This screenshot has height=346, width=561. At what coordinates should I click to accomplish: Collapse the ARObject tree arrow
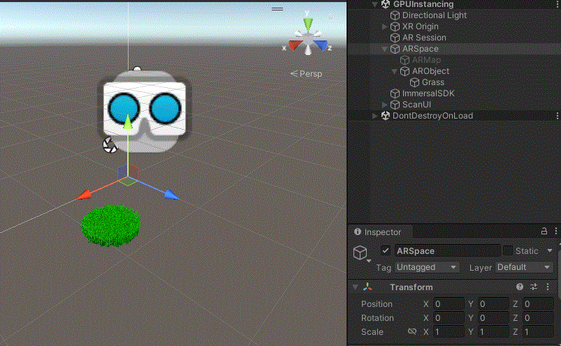[x=394, y=71]
